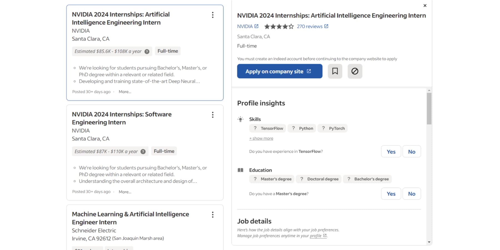Open the 270 reviews link
500x250 pixels.
tap(310, 26)
